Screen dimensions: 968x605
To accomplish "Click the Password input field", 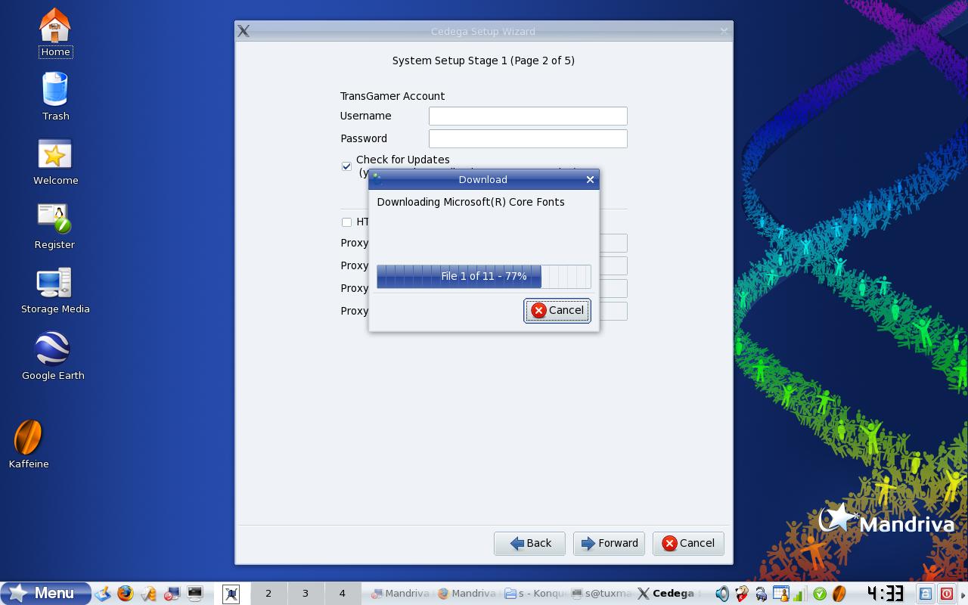I will point(528,138).
